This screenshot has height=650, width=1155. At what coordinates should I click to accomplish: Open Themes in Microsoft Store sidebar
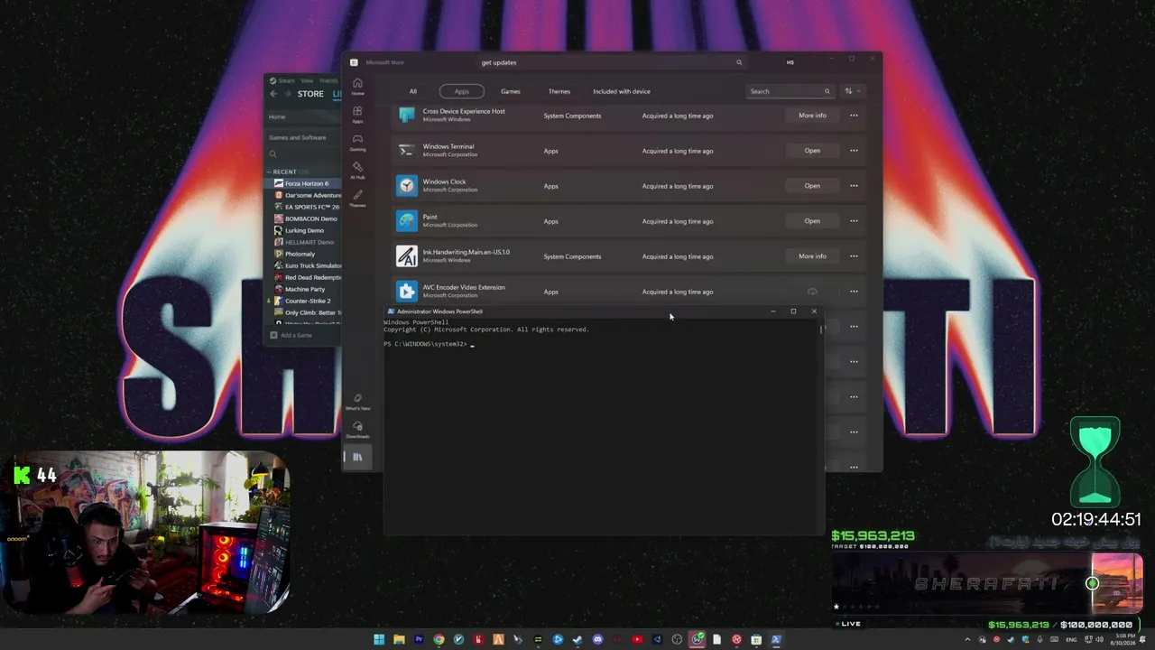tap(357, 199)
